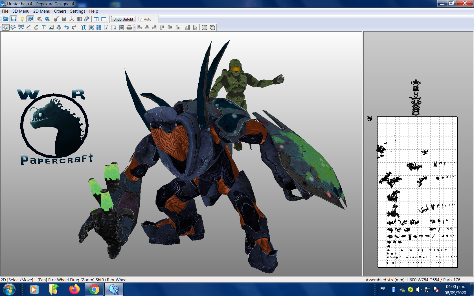Open Firefox from the taskbar
Image resolution: width=474 pixels, height=296 pixels.
74,289
